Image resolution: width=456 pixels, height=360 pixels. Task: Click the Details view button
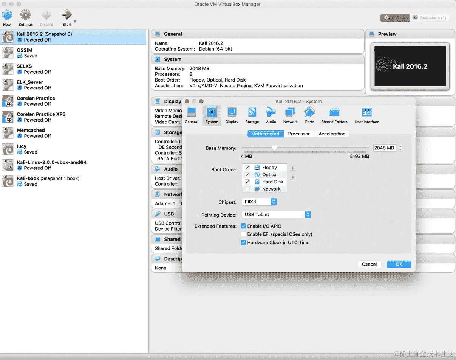tap(395, 18)
